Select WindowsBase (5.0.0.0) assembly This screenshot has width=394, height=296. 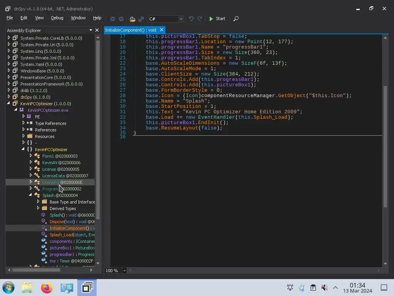(42, 71)
